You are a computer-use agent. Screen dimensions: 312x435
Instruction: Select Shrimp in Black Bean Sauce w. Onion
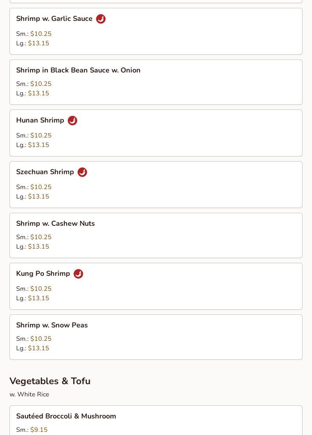78,70
